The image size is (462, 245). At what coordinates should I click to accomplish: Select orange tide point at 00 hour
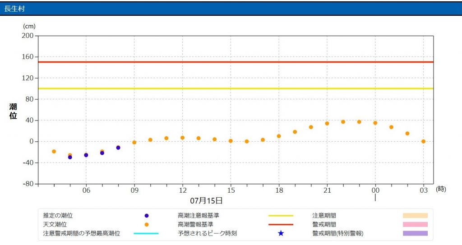(375, 123)
